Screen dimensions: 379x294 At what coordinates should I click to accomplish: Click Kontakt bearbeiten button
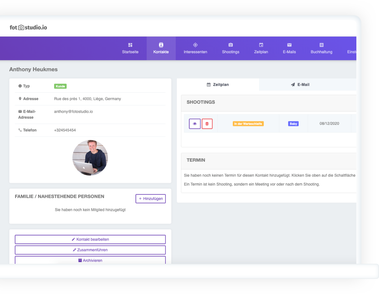90,239
